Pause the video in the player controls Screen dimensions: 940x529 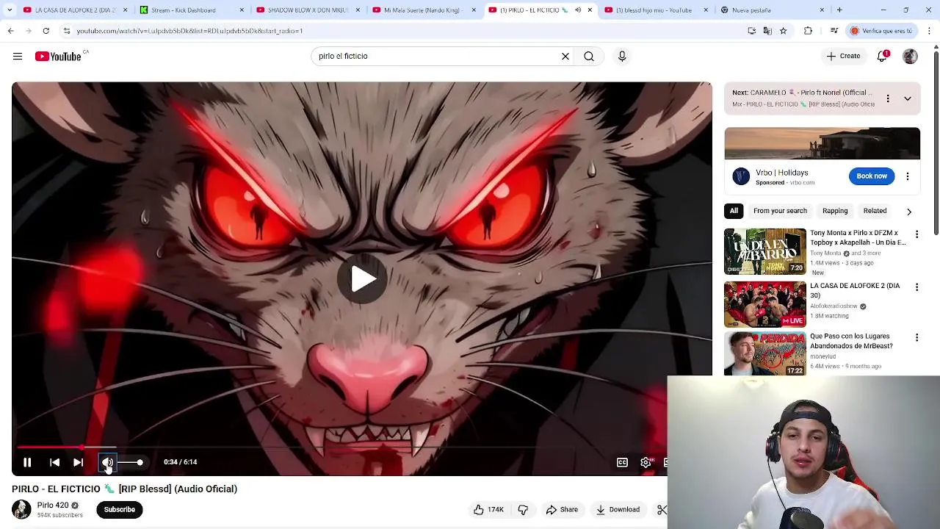[27, 462]
